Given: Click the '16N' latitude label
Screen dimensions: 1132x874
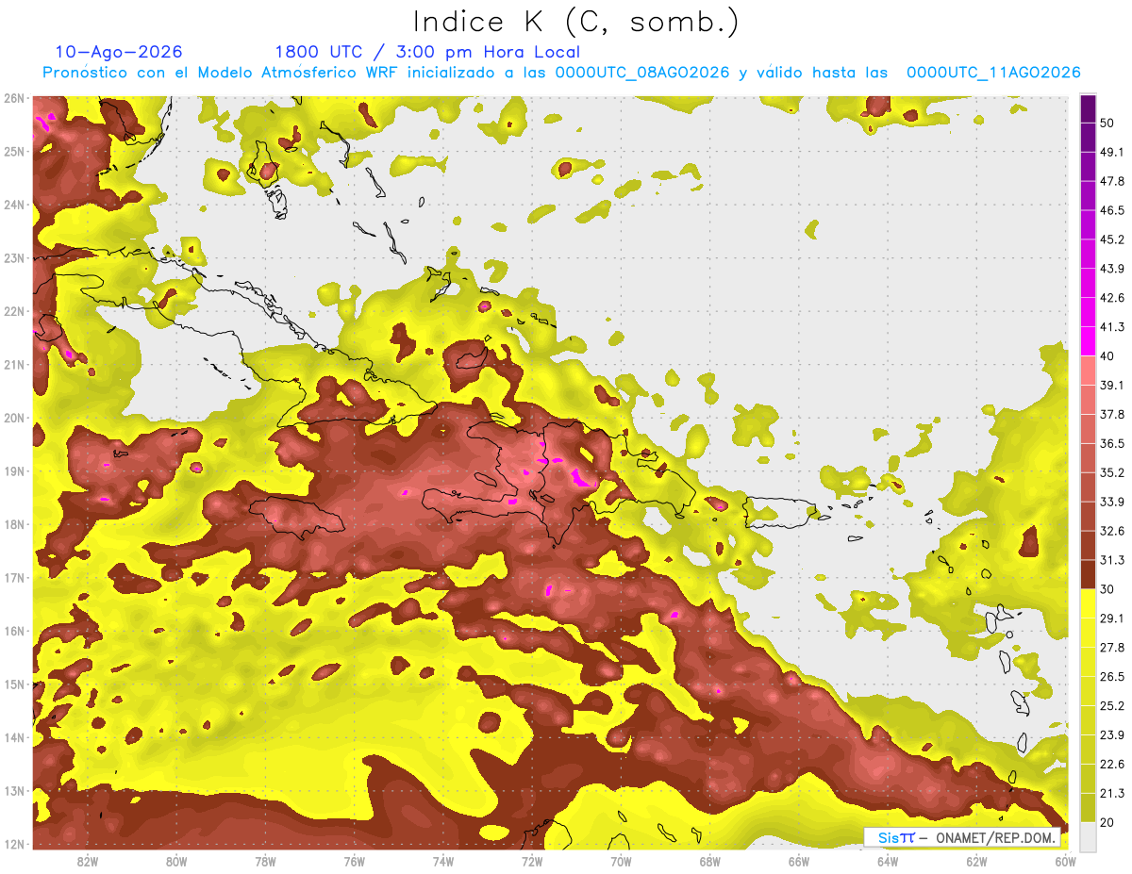Looking at the screenshot, I should click(x=14, y=631).
